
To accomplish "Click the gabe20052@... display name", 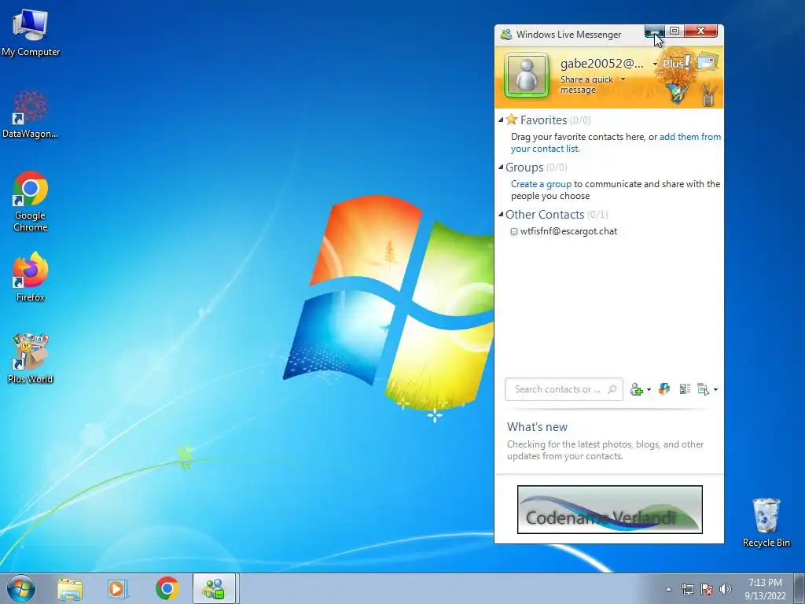I will 601,64.
